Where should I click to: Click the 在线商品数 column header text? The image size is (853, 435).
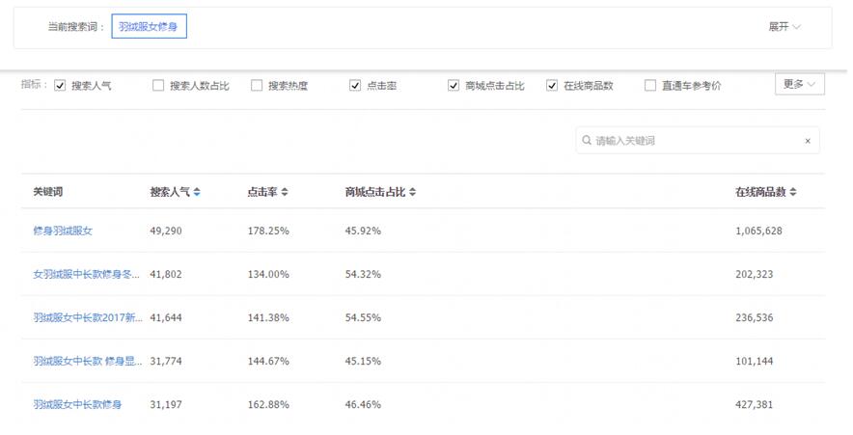[x=760, y=192]
